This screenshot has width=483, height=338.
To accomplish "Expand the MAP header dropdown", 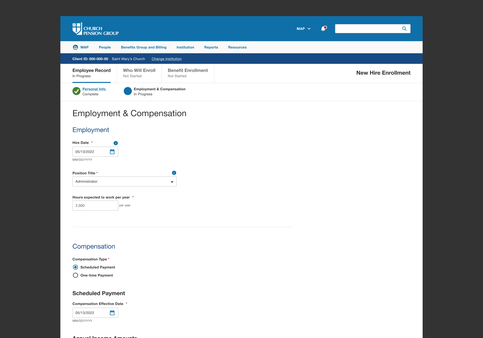I will (304, 29).
